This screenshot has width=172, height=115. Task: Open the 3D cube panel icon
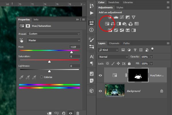92,91
